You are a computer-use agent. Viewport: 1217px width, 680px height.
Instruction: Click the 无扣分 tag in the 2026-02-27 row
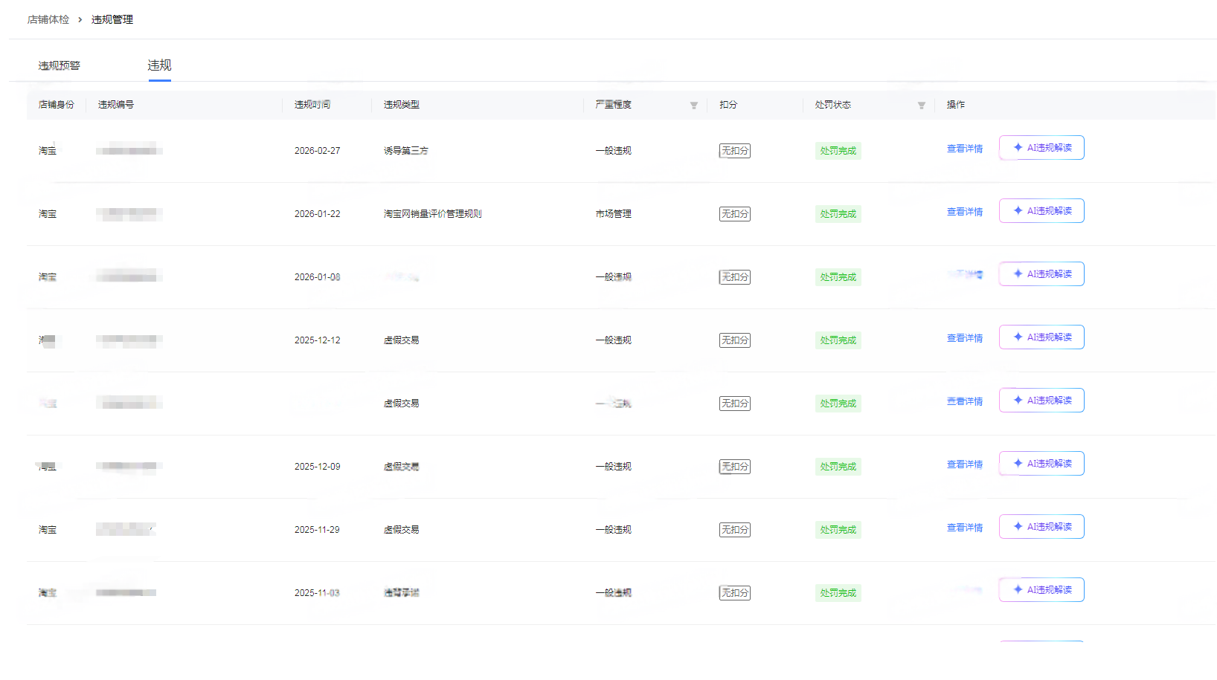[x=735, y=151]
